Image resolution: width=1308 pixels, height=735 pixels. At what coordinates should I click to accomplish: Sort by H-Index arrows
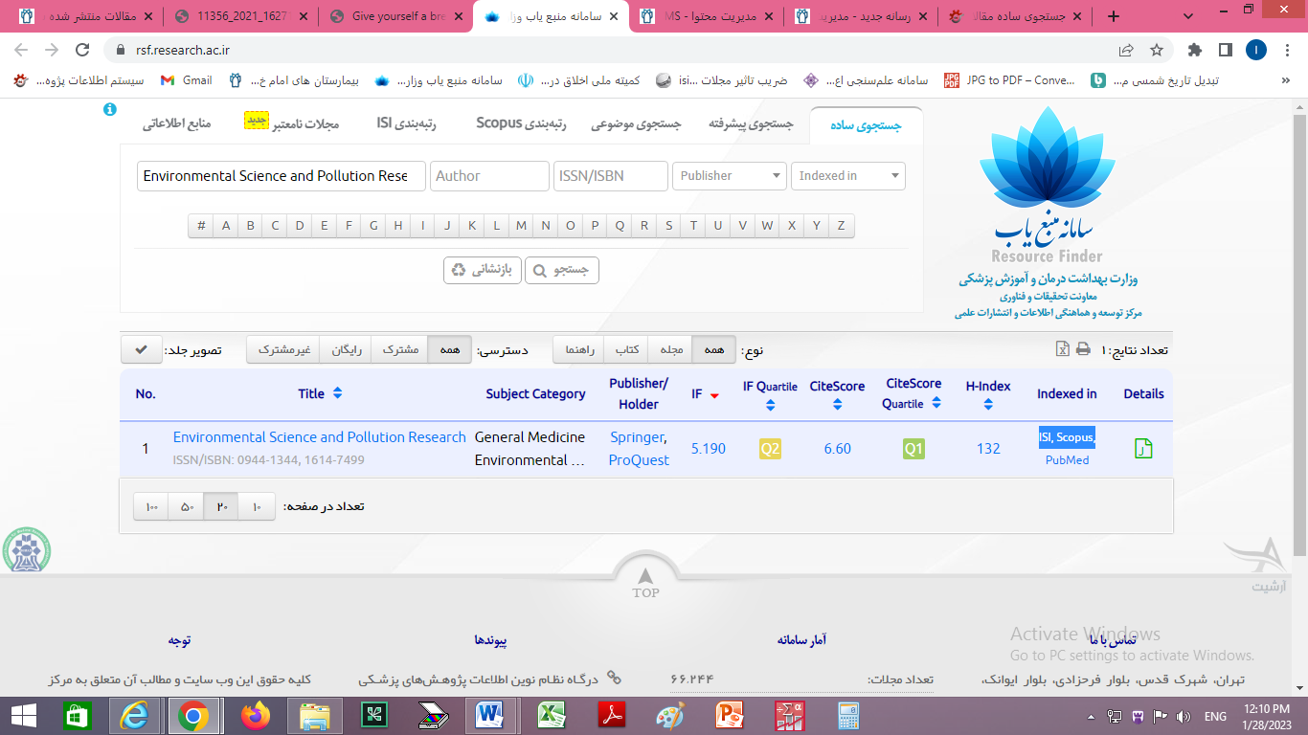(x=988, y=405)
